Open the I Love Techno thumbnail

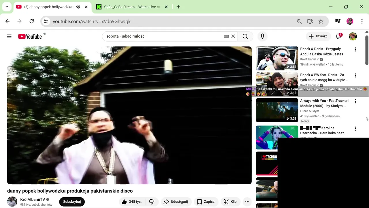pyautogui.click(x=267, y=164)
